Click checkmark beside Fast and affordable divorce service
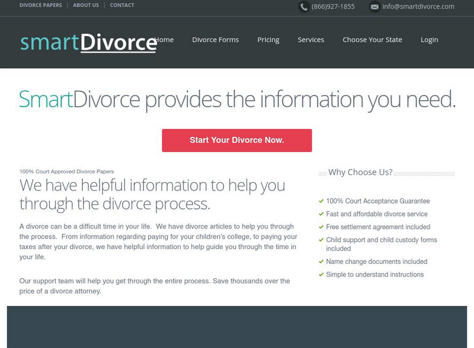 321,214
